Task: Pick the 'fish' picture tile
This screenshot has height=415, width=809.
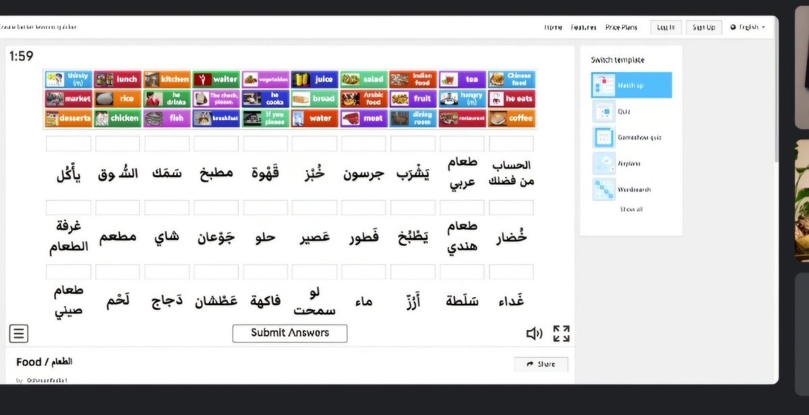Action: [x=167, y=118]
